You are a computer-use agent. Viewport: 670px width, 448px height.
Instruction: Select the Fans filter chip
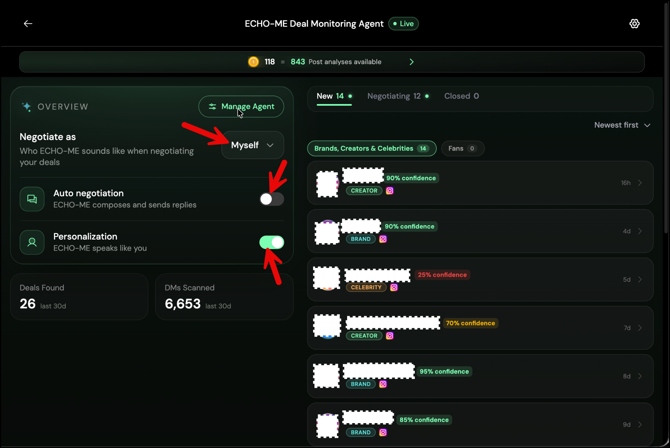pyautogui.click(x=463, y=149)
